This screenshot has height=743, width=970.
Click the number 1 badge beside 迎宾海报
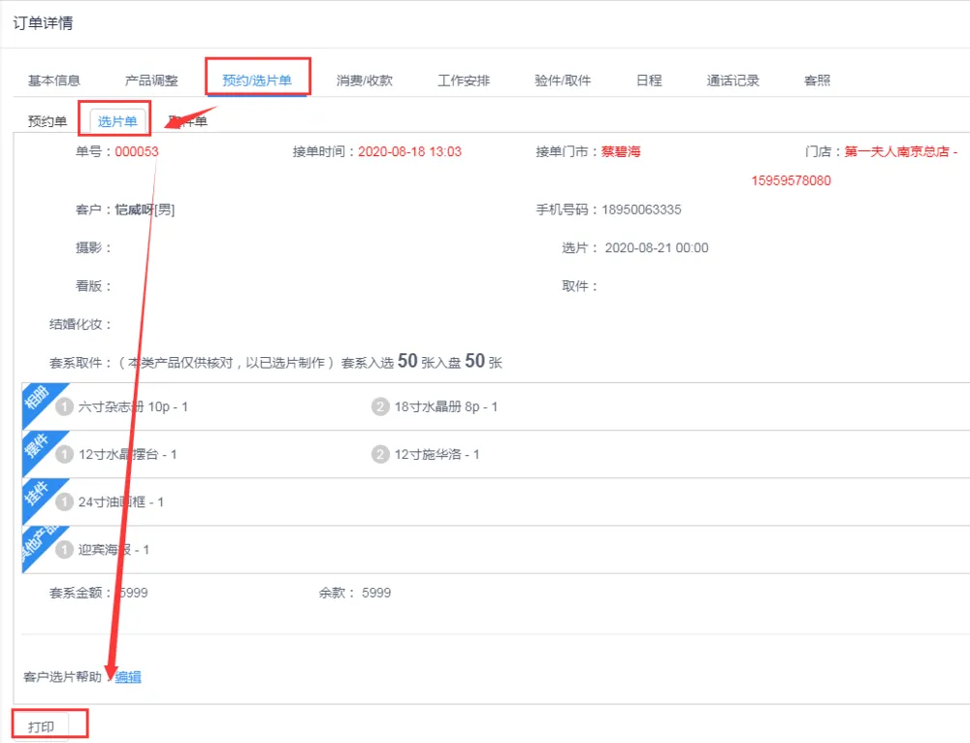(x=65, y=549)
